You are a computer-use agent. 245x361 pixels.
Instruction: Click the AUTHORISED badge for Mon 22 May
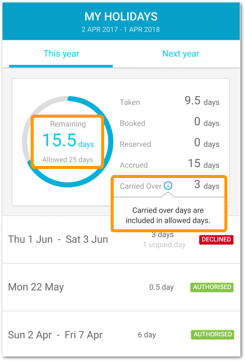pos(212,287)
